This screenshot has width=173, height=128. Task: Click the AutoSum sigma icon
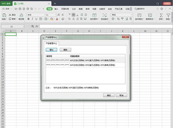pyautogui.click(x=161, y=15)
